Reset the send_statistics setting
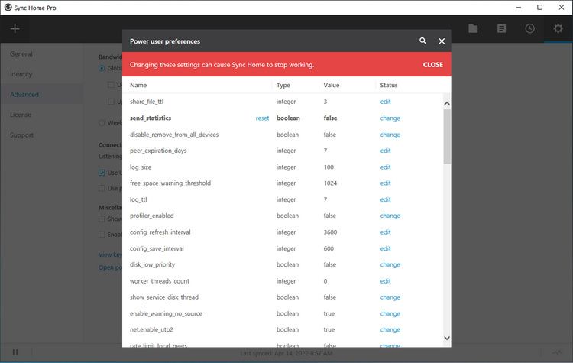573x363 pixels. 262,118
